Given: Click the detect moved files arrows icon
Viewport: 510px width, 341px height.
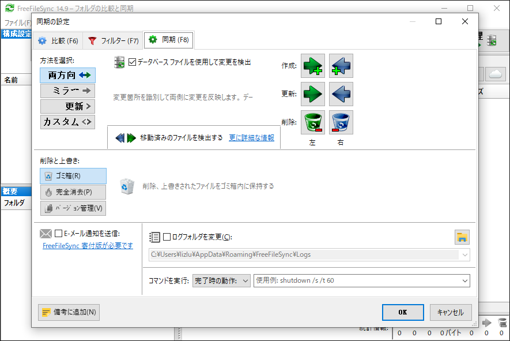Looking at the screenshot, I should (x=126, y=138).
